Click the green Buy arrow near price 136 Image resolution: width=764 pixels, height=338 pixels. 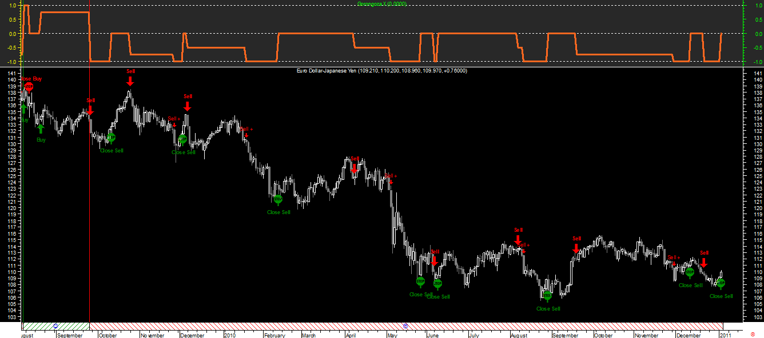[x=24, y=108]
